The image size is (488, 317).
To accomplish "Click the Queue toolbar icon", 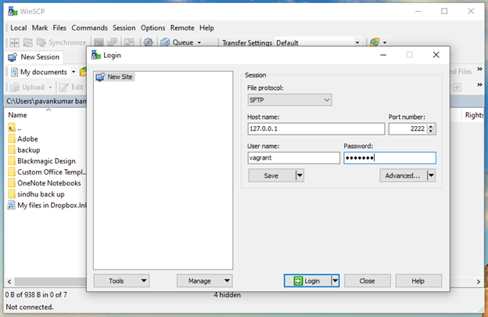I will (165, 42).
